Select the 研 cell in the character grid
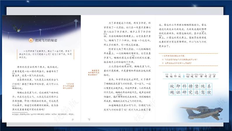232x131 pixels. coord(184,92)
